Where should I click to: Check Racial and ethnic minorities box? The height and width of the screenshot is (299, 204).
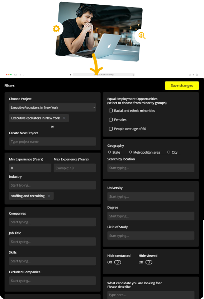[x=111, y=111]
